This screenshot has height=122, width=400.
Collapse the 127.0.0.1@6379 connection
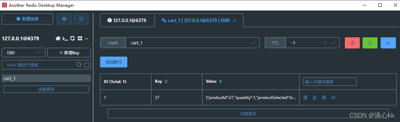pyautogui.click(x=86, y=39)
